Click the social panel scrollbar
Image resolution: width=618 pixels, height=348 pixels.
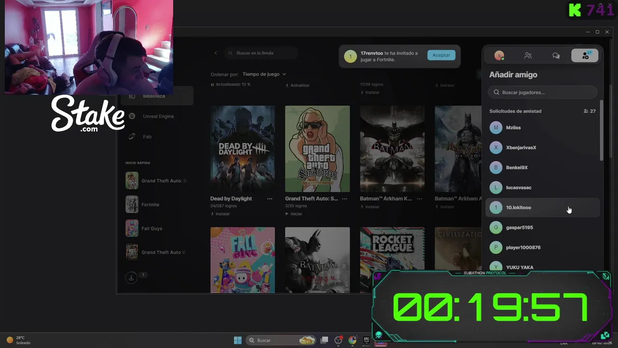[x=602, y=130]
